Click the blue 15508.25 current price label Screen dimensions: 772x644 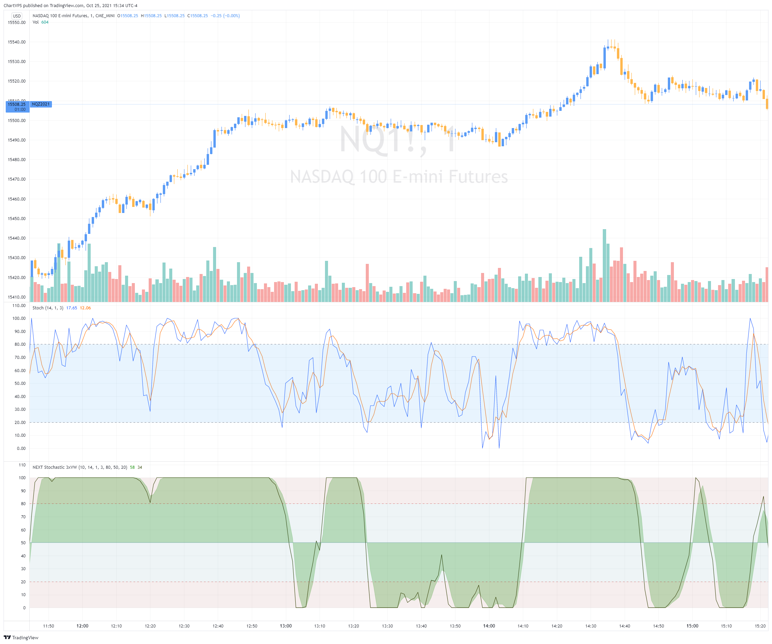coord(17,104)
